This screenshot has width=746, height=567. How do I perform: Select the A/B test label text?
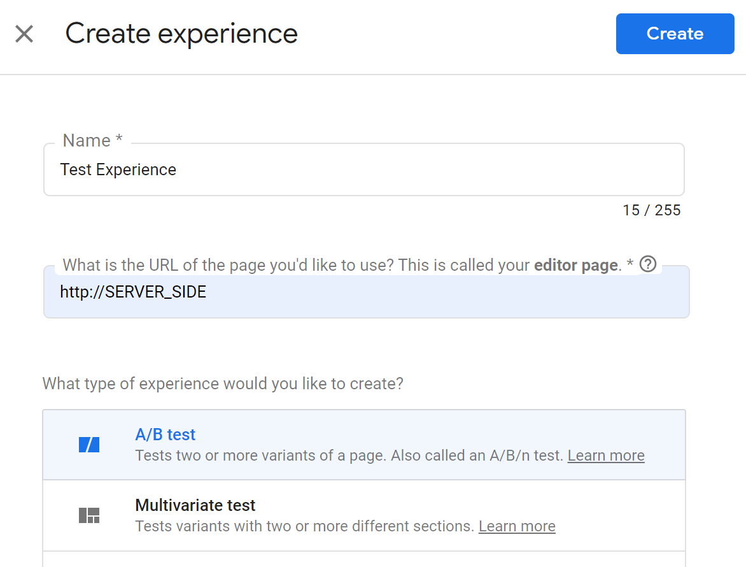coord(165,434)
